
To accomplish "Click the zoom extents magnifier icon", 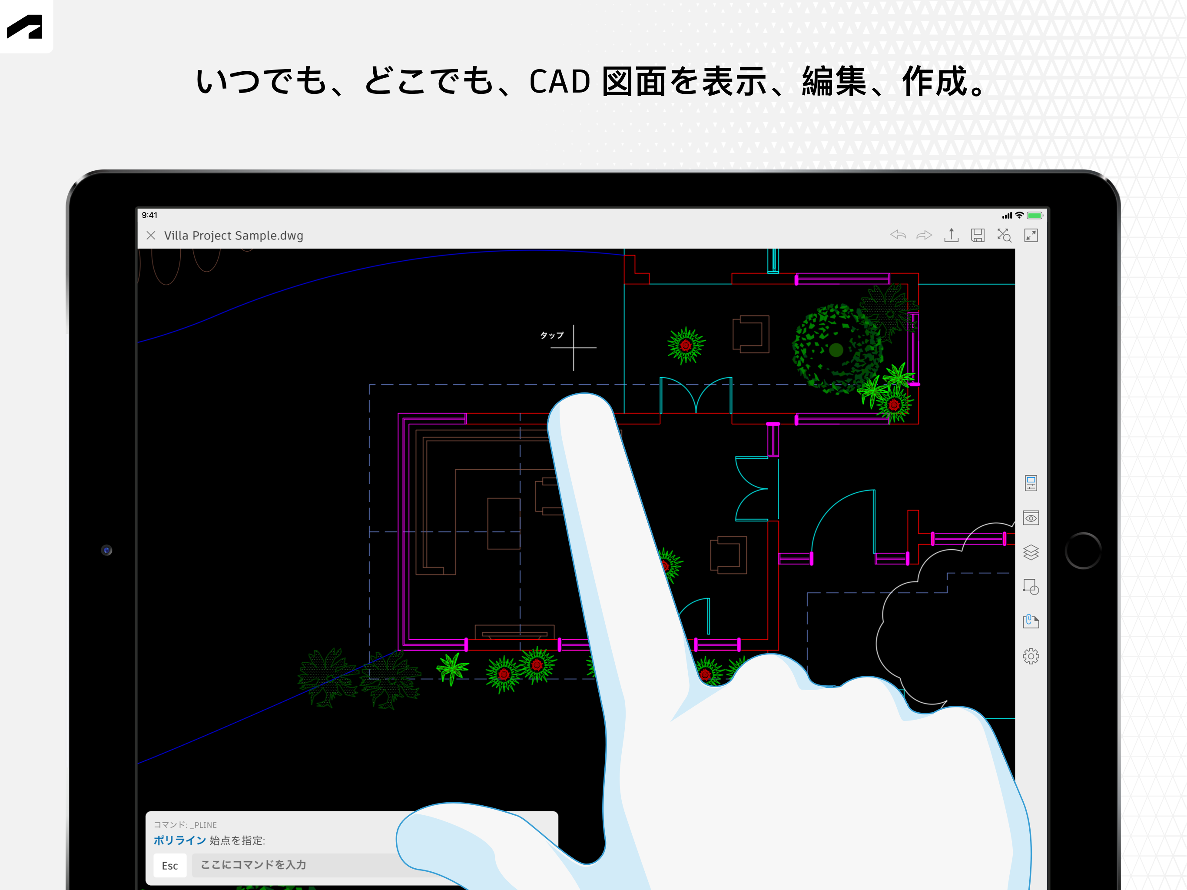I will (x=1004, y=235).
